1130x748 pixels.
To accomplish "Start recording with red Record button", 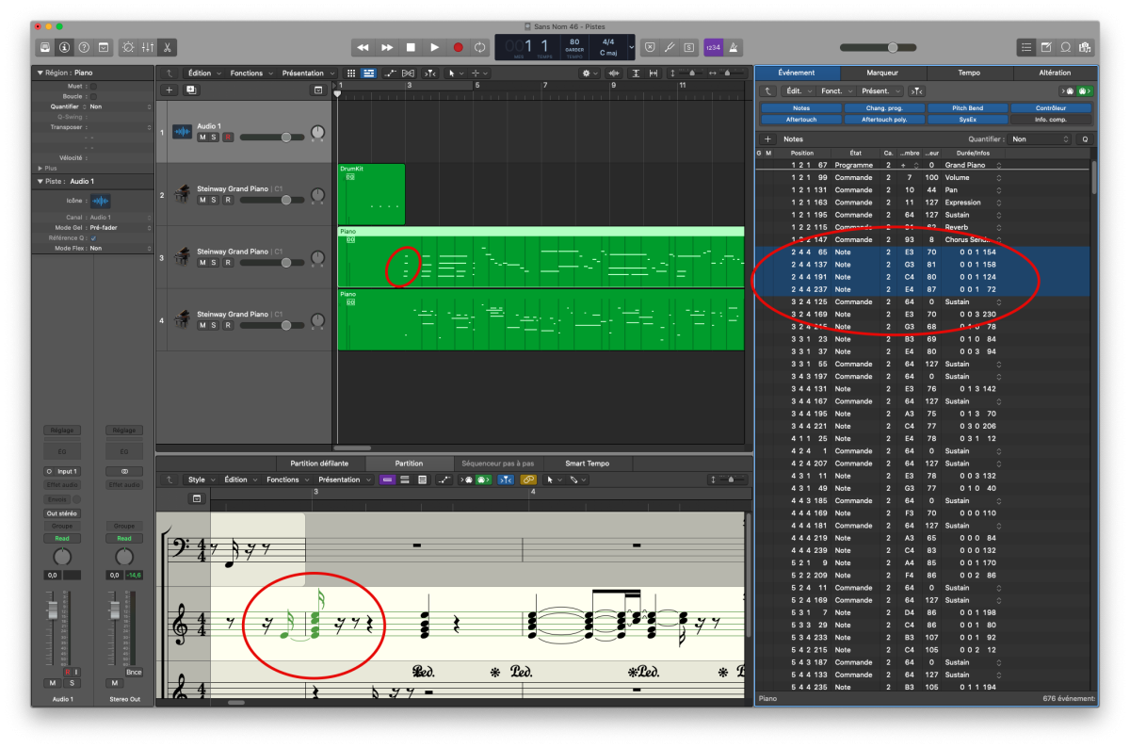I will pos(458,47).
